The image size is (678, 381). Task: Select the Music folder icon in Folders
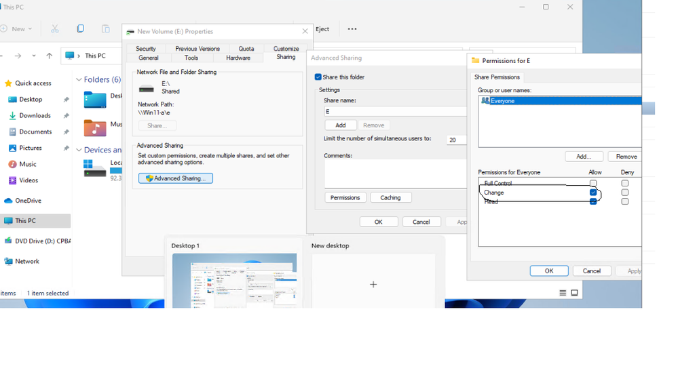pos(95,128)
